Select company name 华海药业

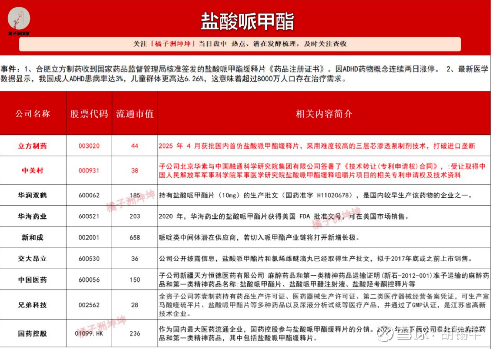coord(33,216)
